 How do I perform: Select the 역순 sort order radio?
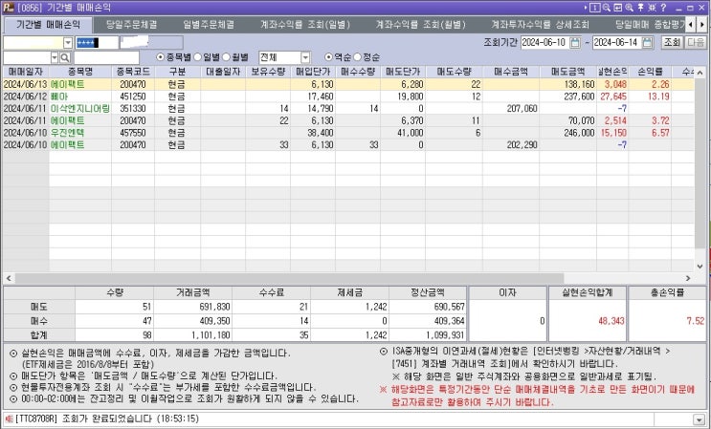pyautogui.click(x=329, y=57)
